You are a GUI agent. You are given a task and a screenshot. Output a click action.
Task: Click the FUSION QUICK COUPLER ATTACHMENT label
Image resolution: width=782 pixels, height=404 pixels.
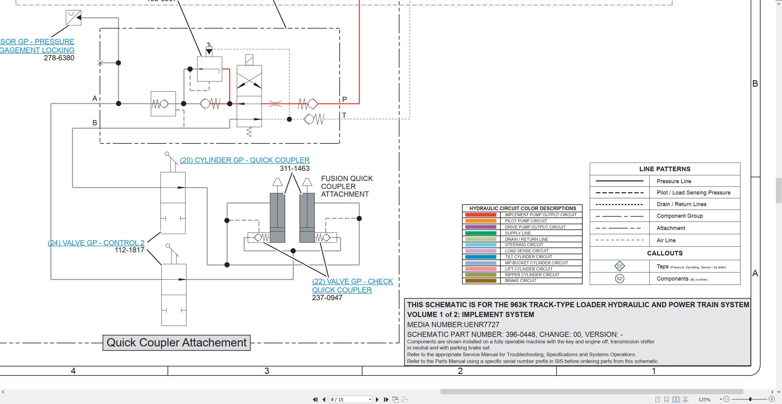pyautogui.click(x=347, y=186)
